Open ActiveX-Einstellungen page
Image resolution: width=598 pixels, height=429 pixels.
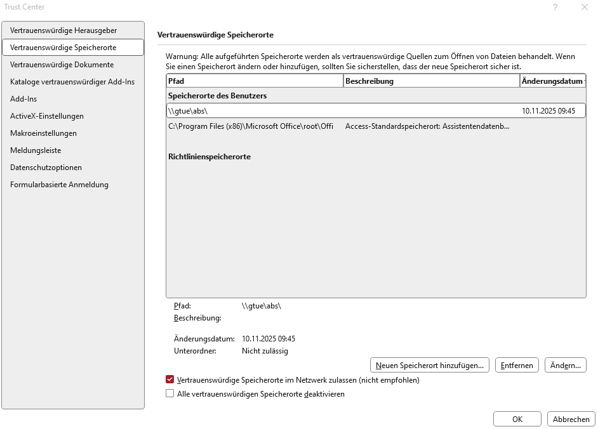(47, 116)
